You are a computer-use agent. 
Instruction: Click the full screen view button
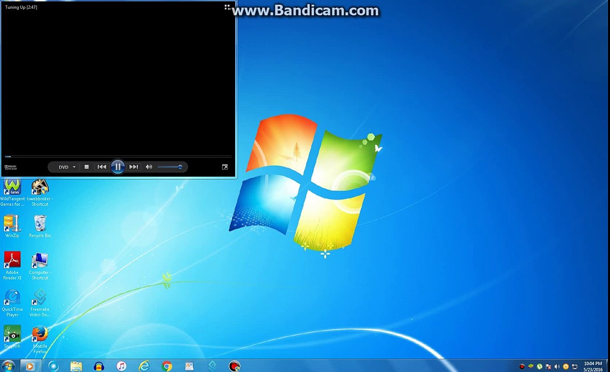[225, 167]
